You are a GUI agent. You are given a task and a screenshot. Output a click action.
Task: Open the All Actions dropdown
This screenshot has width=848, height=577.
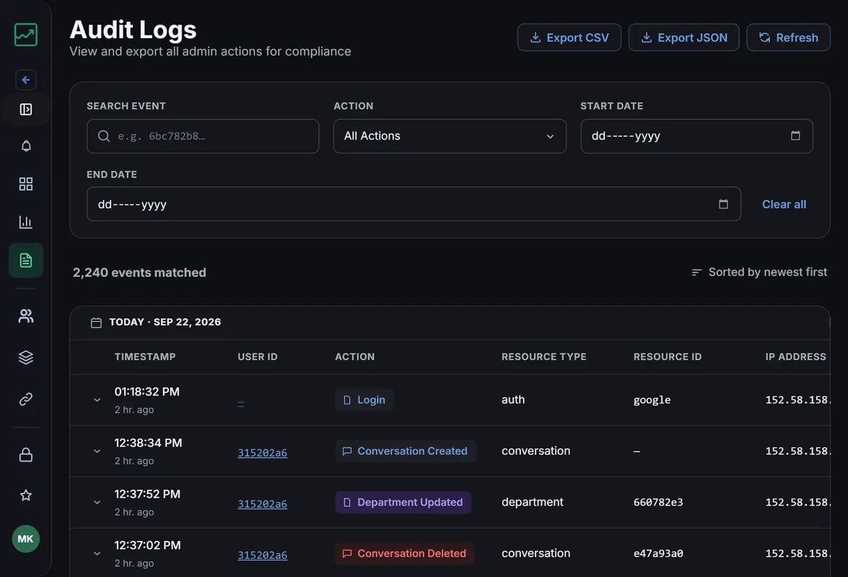tap(450, 136)
